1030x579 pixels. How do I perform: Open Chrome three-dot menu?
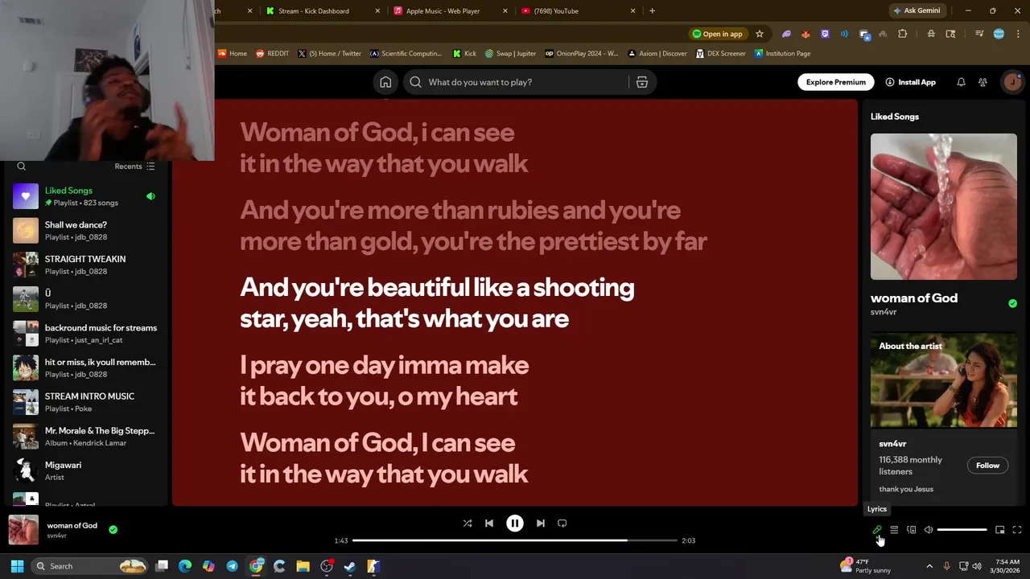tap(1018, 34)
